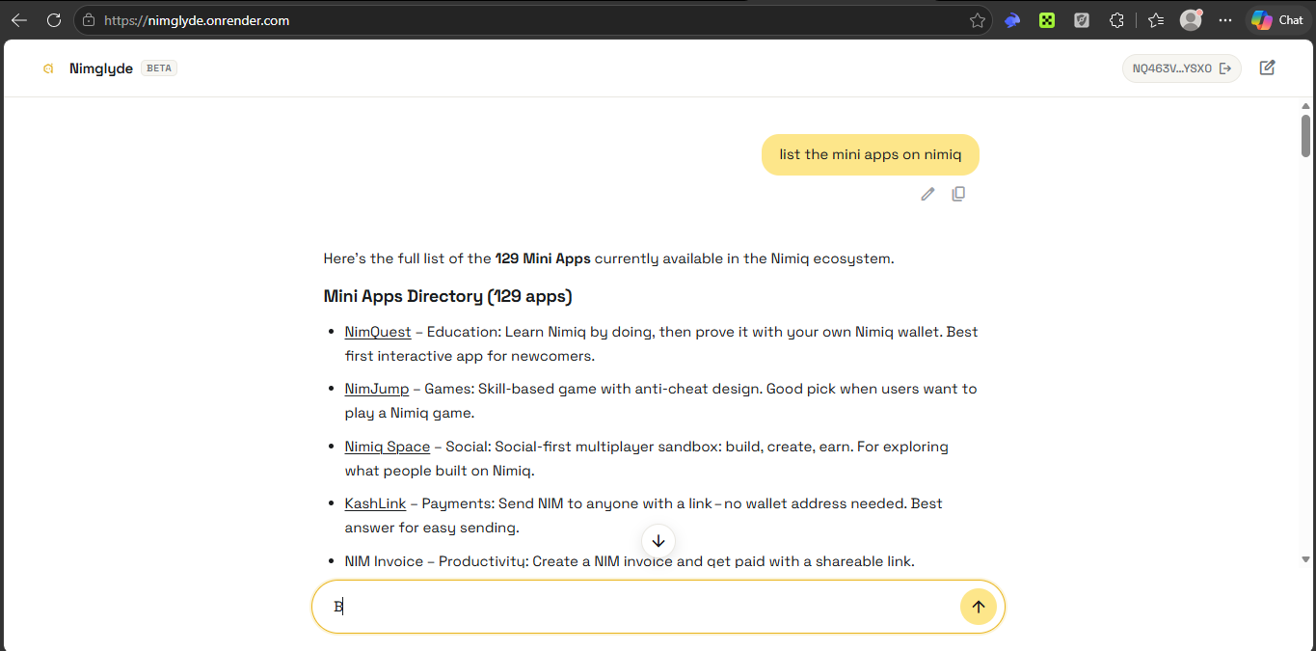Copy the message with the copy icon
The height and width of the screenshot is (651, 1316).
[x=958, y=194]
